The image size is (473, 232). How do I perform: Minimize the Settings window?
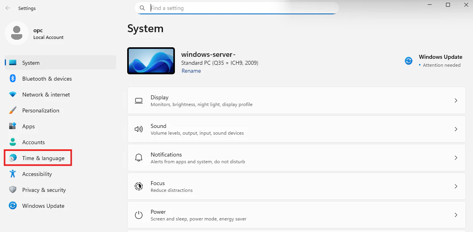coord(430,5)
